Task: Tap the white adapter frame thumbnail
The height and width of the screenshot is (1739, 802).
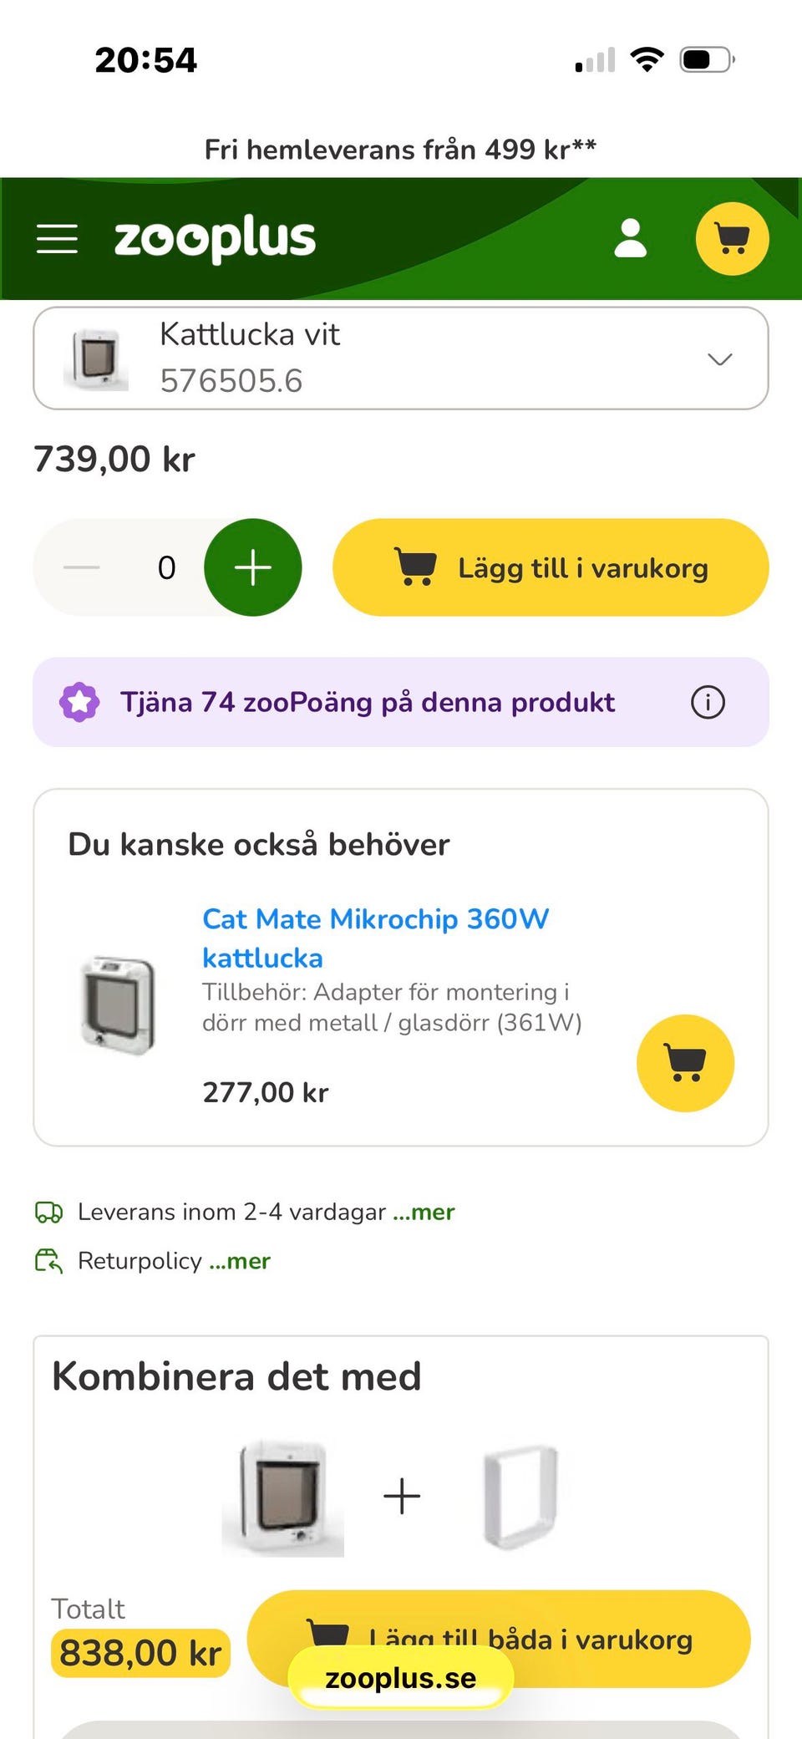Action: tap(520, 1495)
